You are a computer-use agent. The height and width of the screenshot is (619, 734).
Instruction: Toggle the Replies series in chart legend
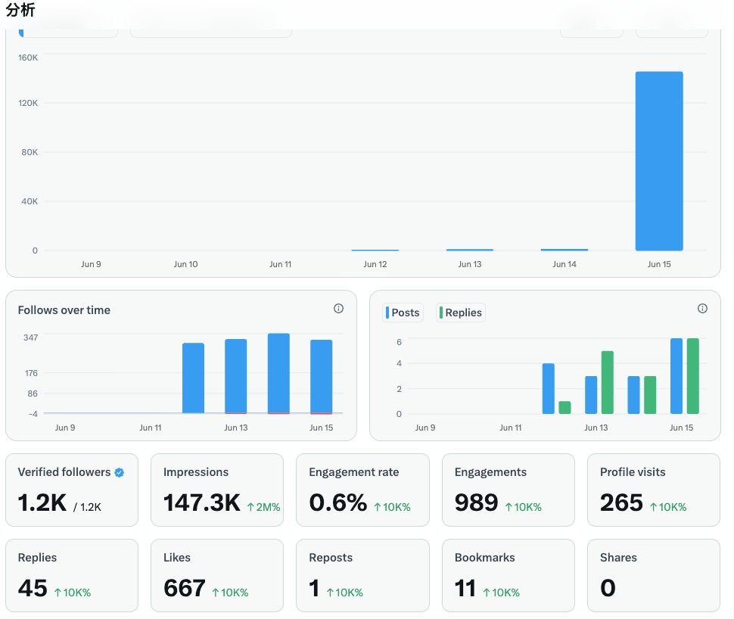coord(461,313)
